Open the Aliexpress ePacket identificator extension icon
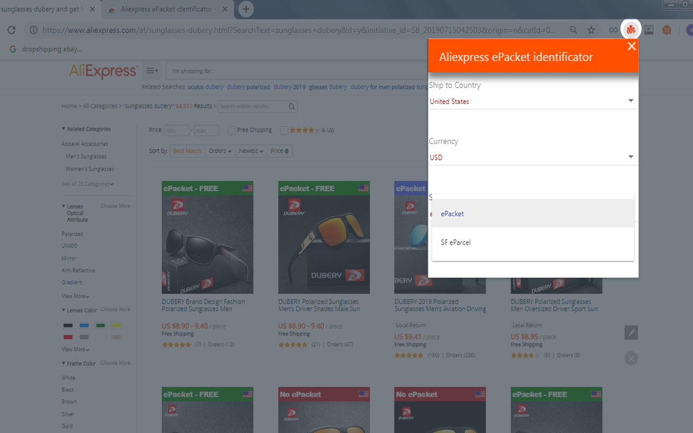This screenshot has width=693, height=433. pos(631,30)
